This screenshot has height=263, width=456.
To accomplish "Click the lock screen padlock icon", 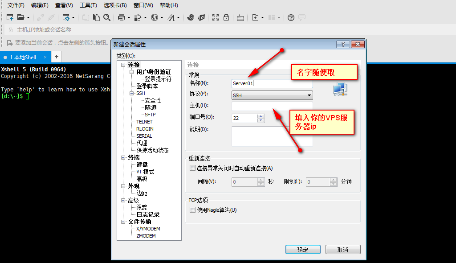I will [x=226, y=17].
